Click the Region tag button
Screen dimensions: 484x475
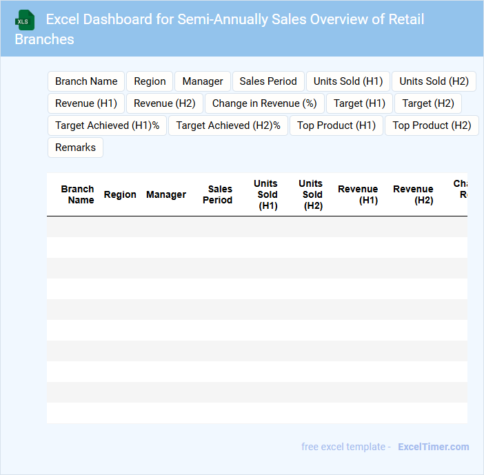coord(150,81)
